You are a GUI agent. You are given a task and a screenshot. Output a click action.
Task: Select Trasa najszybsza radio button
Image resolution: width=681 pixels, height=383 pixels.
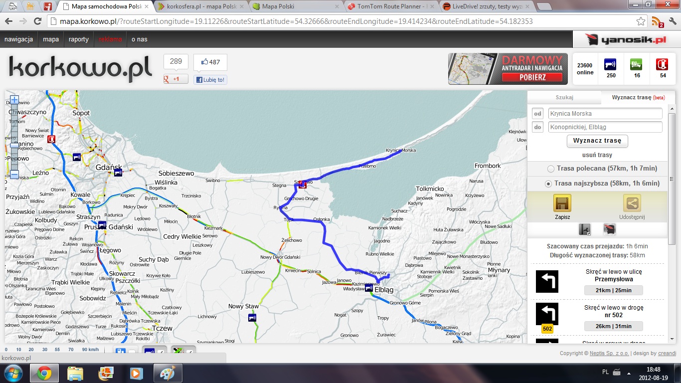(548, 184)
